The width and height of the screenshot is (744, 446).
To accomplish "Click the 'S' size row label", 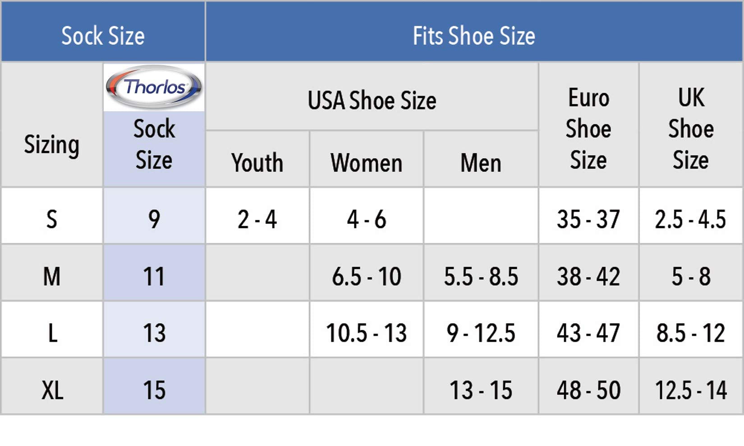I will pyautogui.click(x=52, y=219).
